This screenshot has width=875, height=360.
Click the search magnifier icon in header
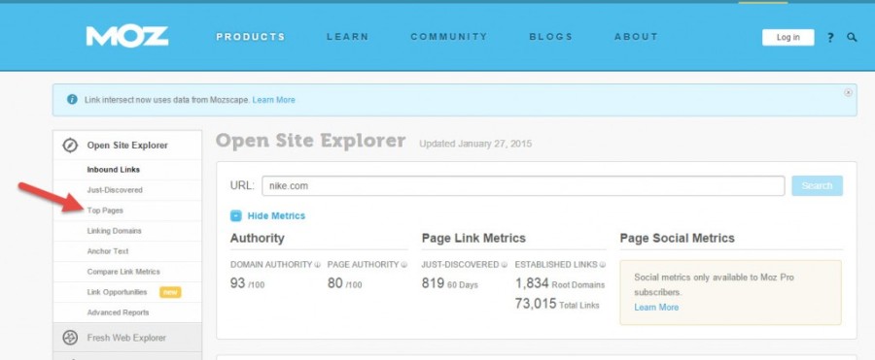point(852,37)
